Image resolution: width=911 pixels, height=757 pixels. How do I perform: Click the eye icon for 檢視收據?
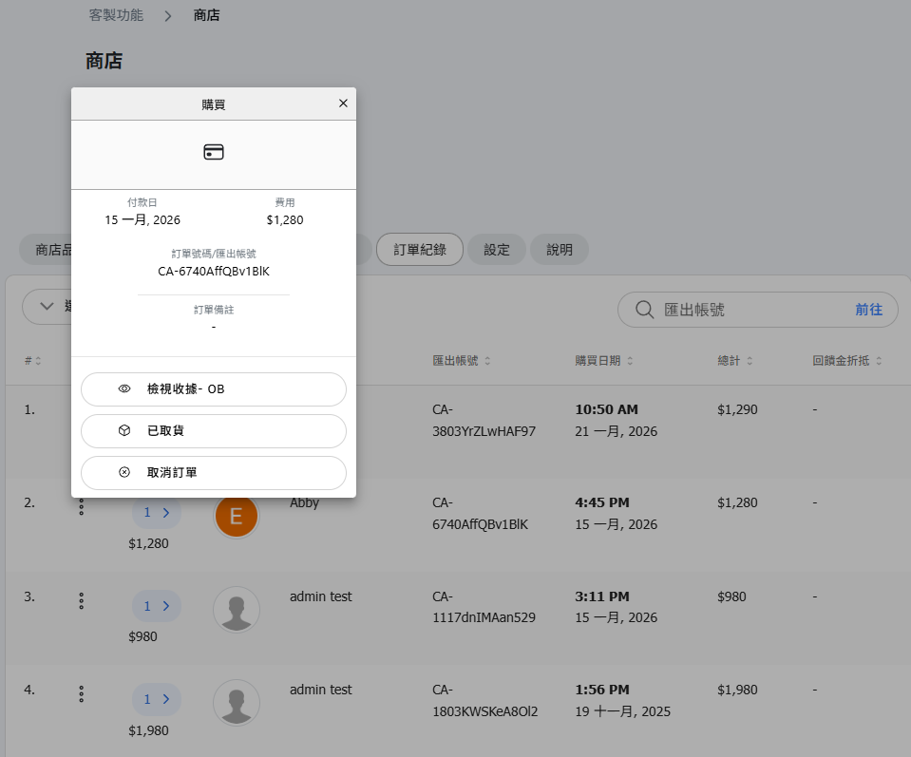coord(124,389)
